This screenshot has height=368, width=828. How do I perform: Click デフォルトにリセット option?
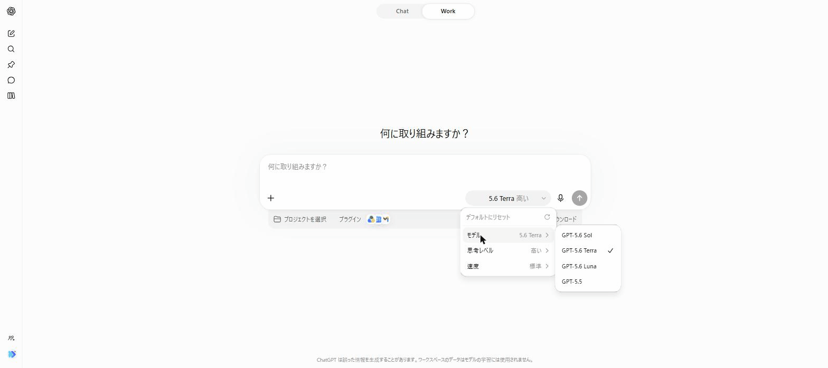[509, 217]
